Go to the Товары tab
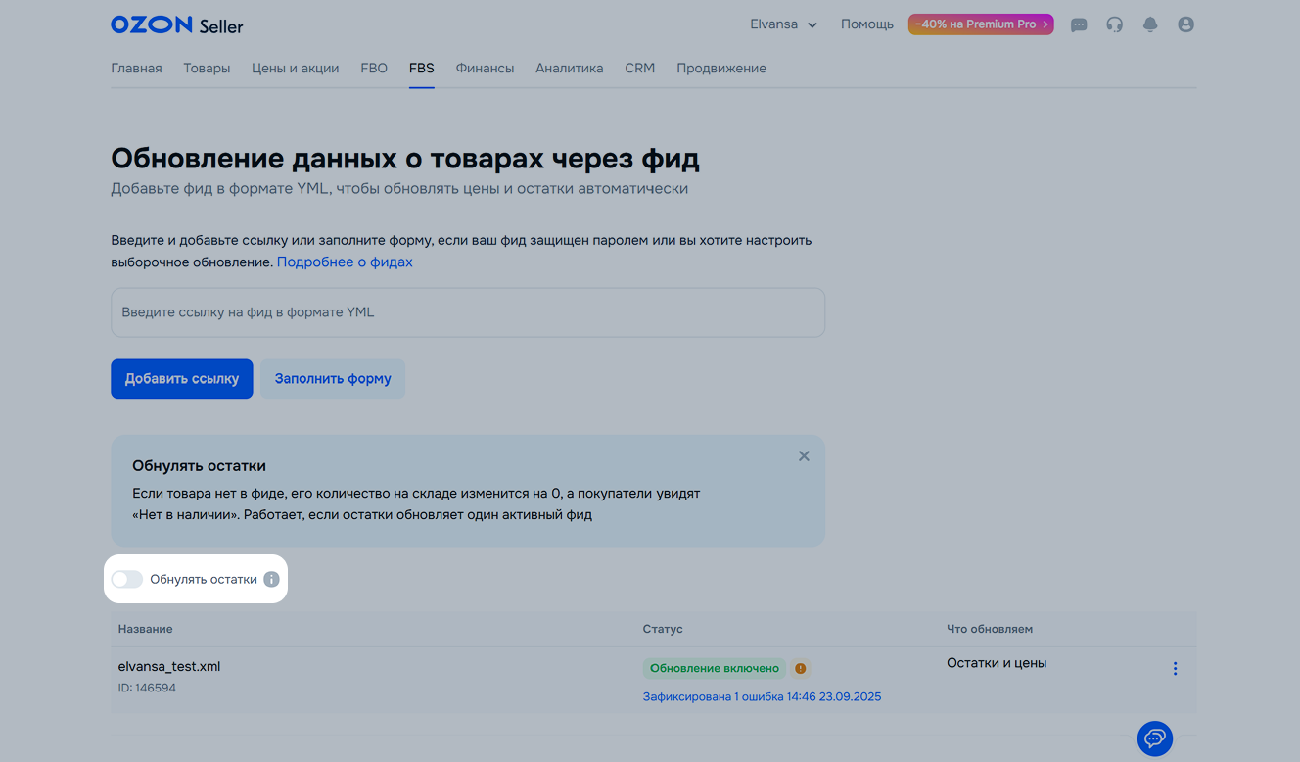The height and width of the screenshot is (762, 1300). tap(207, 69)
